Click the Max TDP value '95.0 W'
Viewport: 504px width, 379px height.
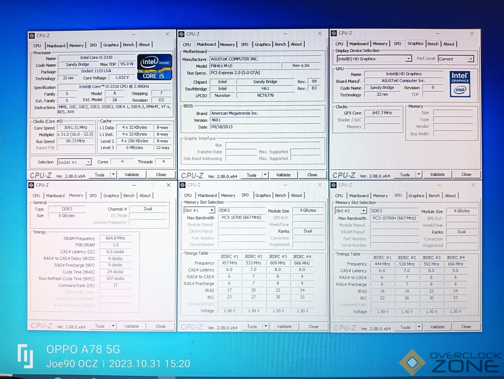pyautogui.click(x=127, y=64)
